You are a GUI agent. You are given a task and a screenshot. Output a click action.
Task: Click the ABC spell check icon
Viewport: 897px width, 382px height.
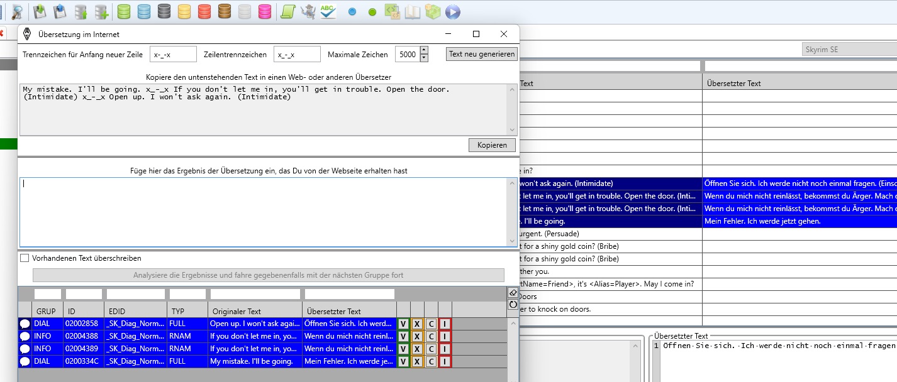click(328, 11)
